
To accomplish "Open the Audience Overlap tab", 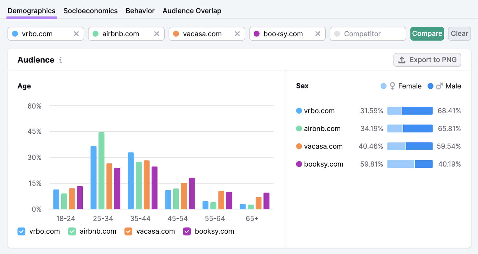I will 192,11.
